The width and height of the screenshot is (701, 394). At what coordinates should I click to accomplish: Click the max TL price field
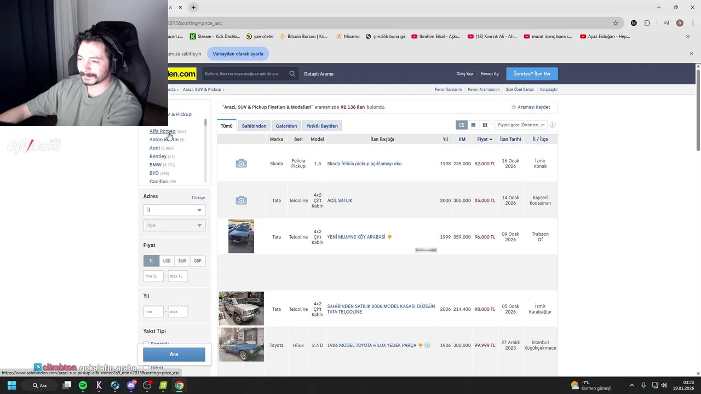point(178,276)
